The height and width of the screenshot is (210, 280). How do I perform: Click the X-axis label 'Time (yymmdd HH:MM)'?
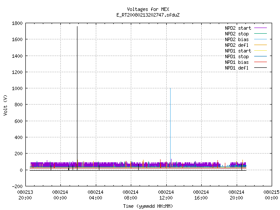coord(148,206)
